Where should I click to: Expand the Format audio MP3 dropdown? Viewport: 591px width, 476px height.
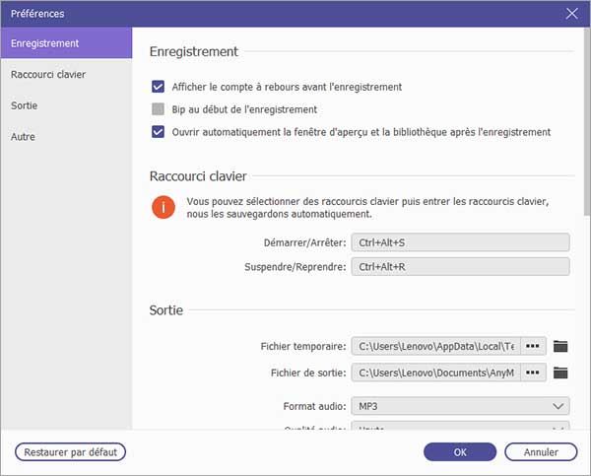coord(461,406)
